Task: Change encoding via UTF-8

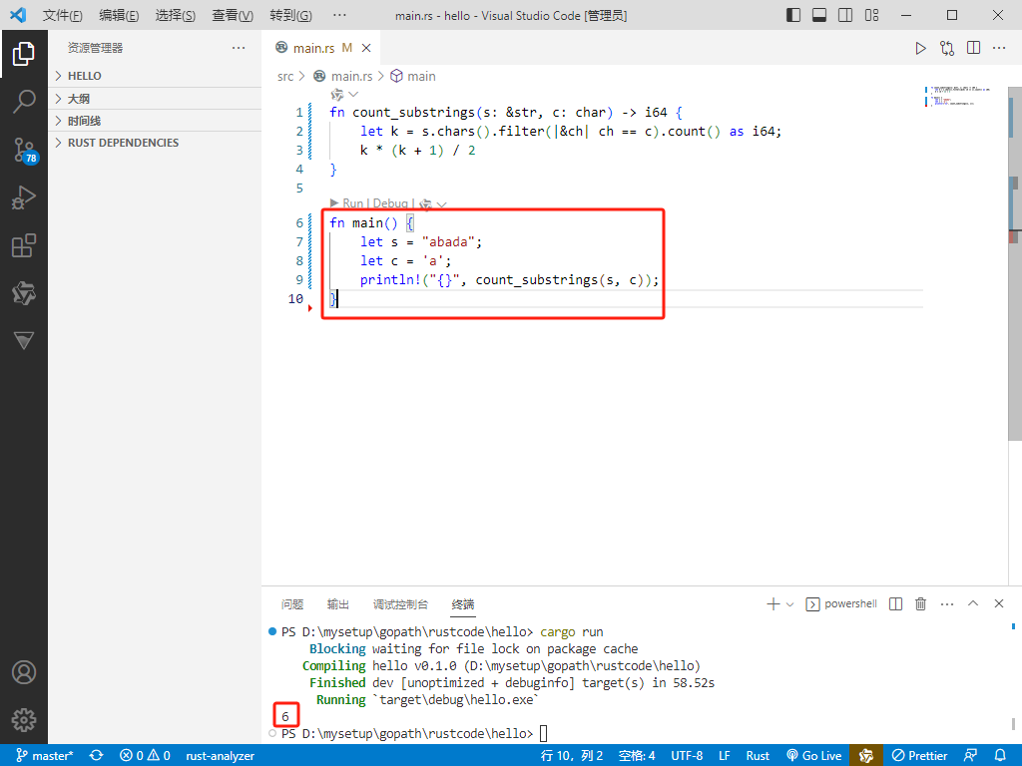Action: coord(687,756)
